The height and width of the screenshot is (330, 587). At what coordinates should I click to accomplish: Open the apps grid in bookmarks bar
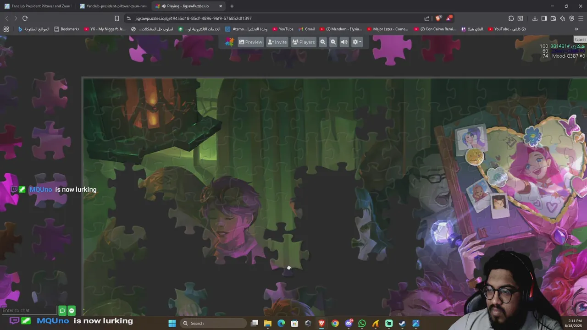[6, 29]
